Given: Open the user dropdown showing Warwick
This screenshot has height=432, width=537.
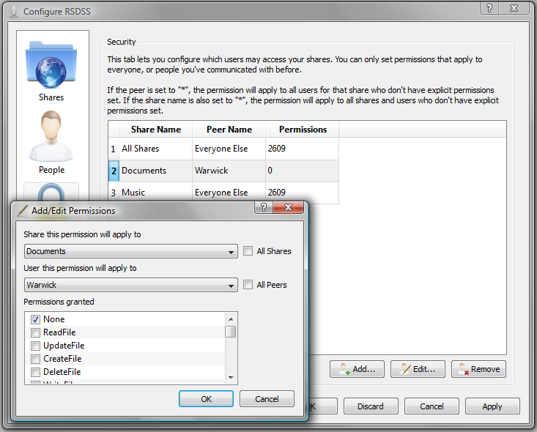Looking at the screenshot, I should point(130,285).
